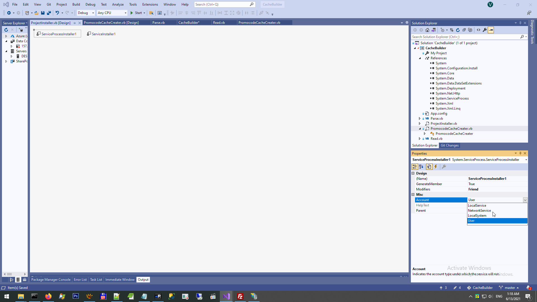Click the Undo toolbar icon
The width and height of the screenshot is (537, 302).
pyautogui.click(x=57, y=13)
